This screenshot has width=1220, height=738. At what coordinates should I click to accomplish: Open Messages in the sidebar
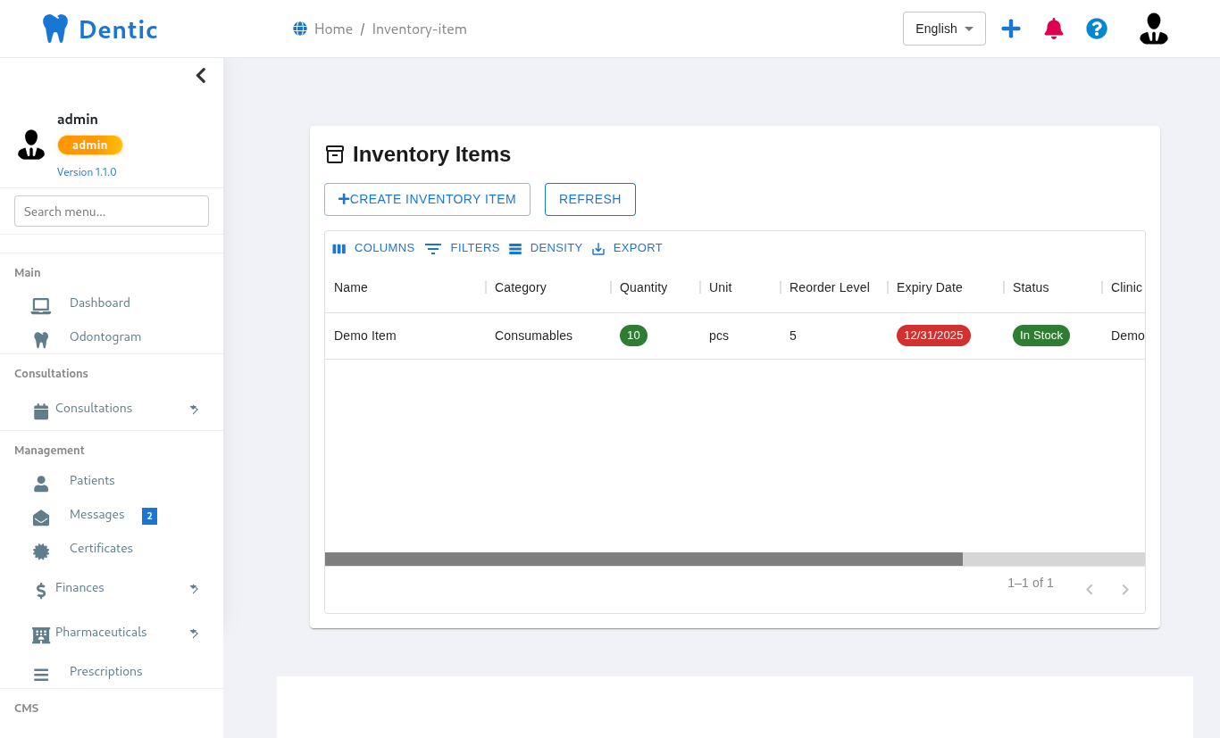coord(96,515)
